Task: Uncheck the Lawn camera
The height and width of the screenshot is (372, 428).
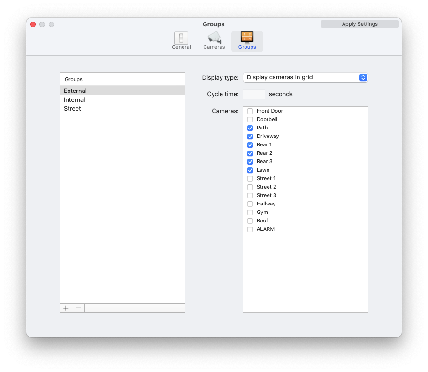Action: click(250, 170)
